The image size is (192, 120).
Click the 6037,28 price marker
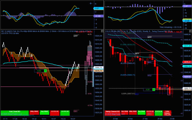187,46
